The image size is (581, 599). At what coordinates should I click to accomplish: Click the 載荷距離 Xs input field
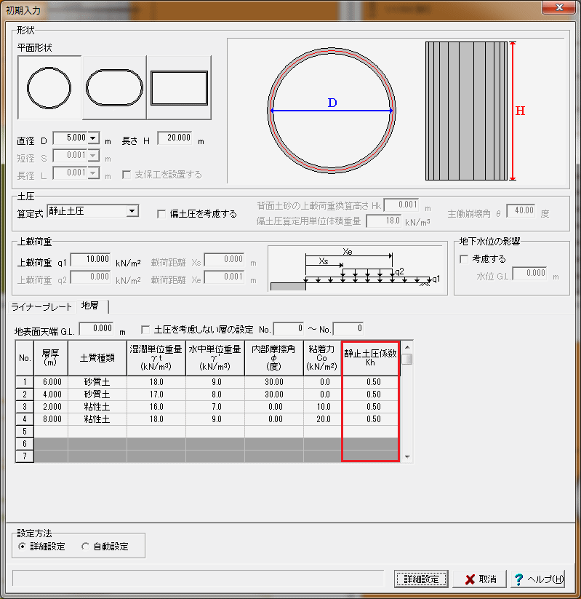click(224, 259)
